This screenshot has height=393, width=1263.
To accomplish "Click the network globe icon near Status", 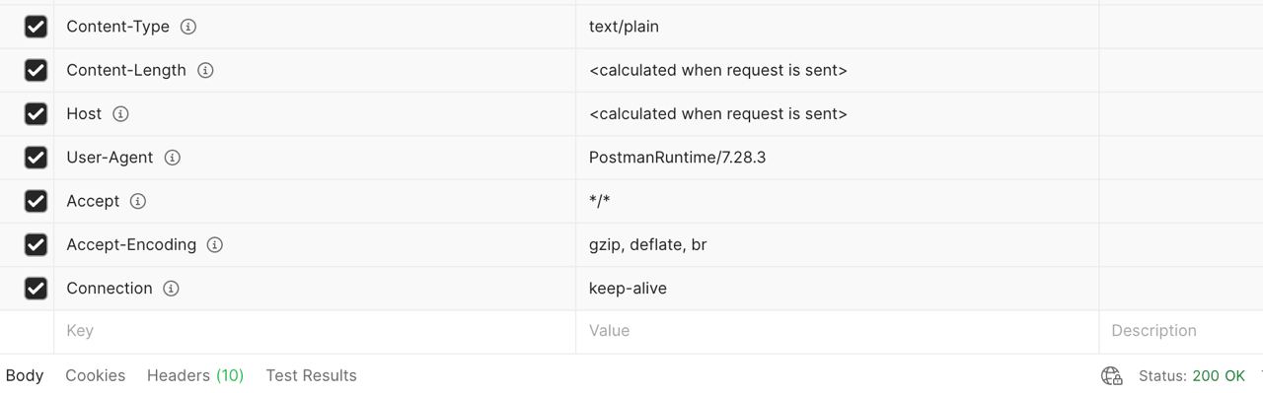I will 1112,375.
